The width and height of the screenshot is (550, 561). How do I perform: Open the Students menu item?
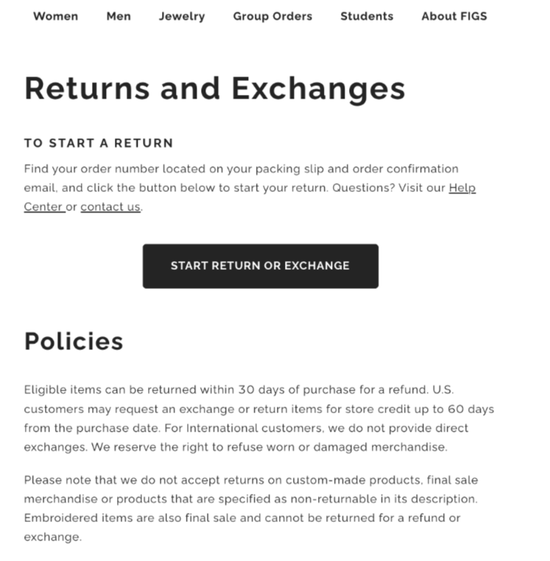[x=367, y=16]
